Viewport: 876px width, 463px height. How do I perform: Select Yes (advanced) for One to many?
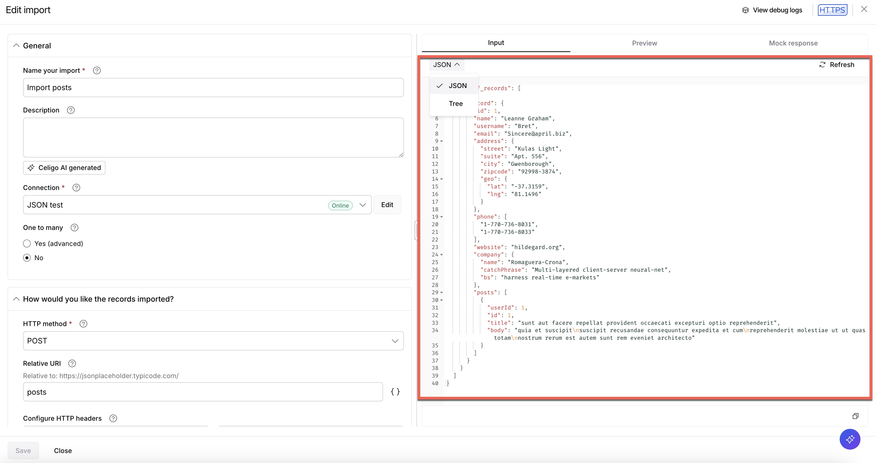click(x=27, y=243)
